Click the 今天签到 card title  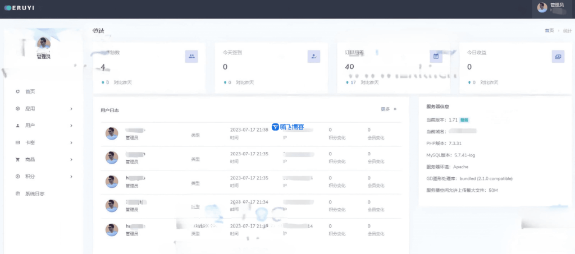[232, 53]
